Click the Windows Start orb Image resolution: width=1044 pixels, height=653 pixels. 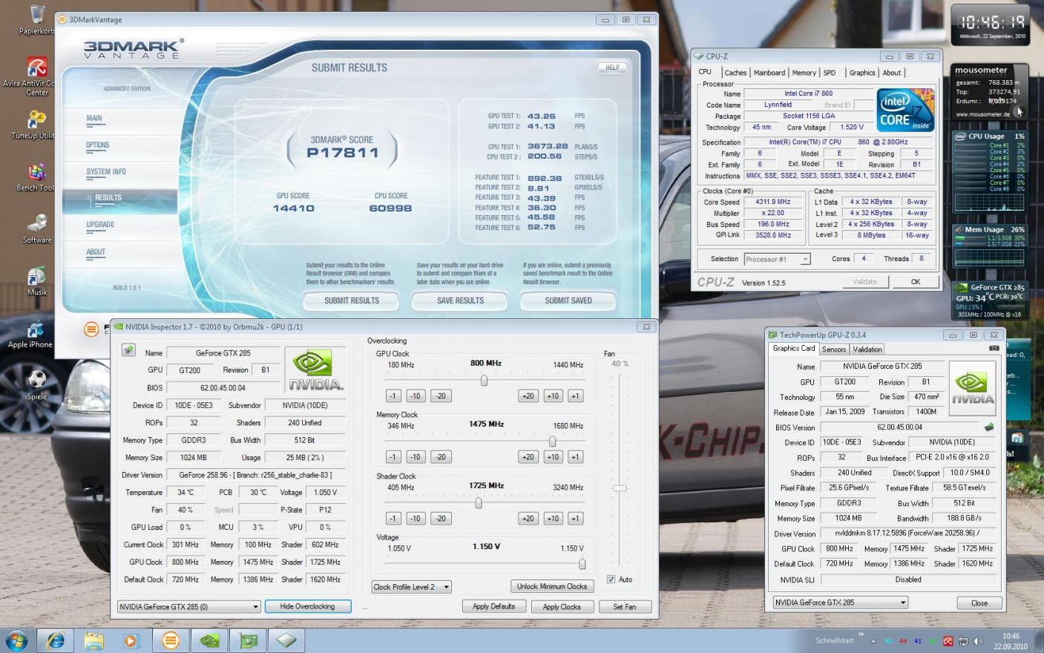[16, 640]
